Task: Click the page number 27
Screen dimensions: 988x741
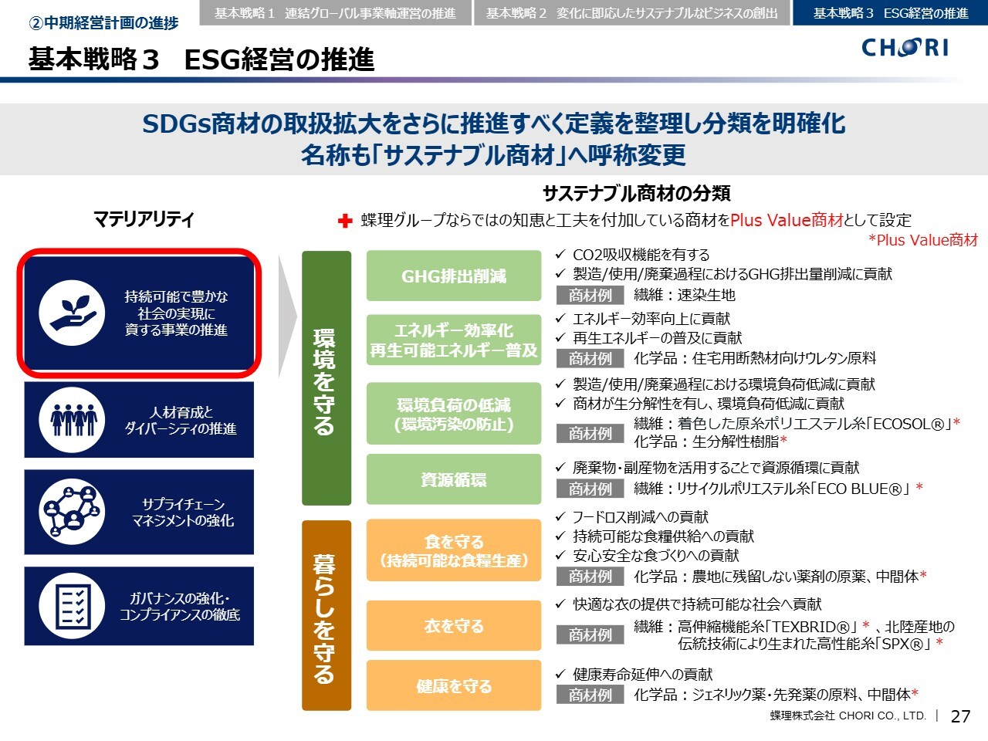Action: [961, 716]
